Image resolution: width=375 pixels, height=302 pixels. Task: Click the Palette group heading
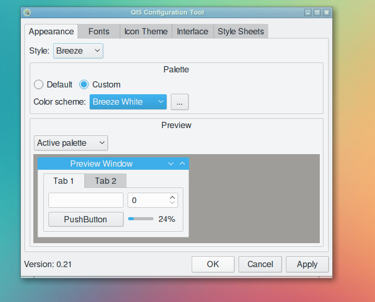[176, 70]
